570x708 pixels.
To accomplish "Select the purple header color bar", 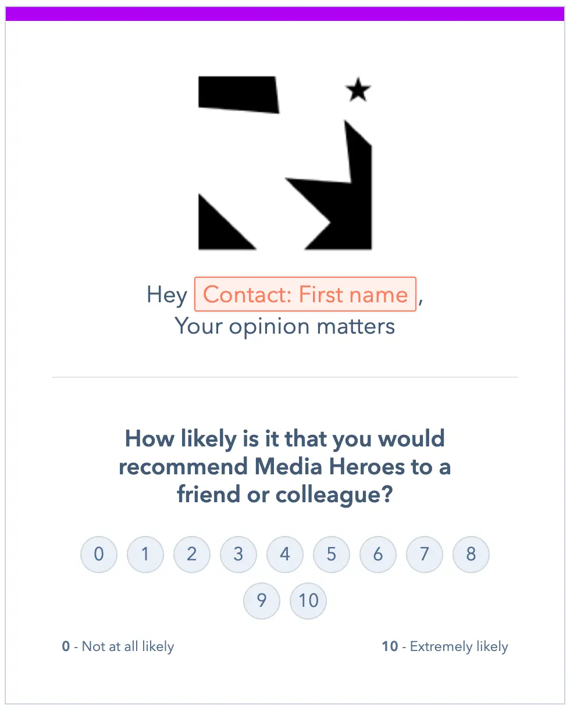I will pyautogui.click(x=285, y=13).
